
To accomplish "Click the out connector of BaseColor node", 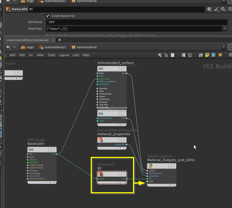I will (x=57, y=154).
